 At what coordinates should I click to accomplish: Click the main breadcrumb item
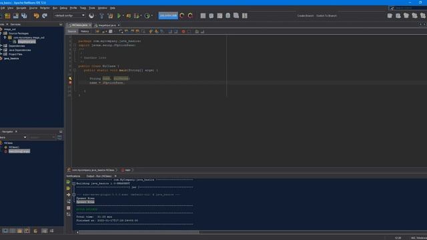point(127,170)
